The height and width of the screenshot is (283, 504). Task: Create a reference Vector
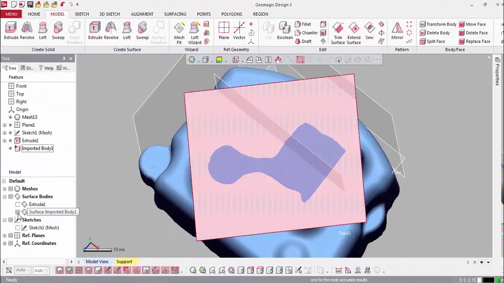click(239, 31)
